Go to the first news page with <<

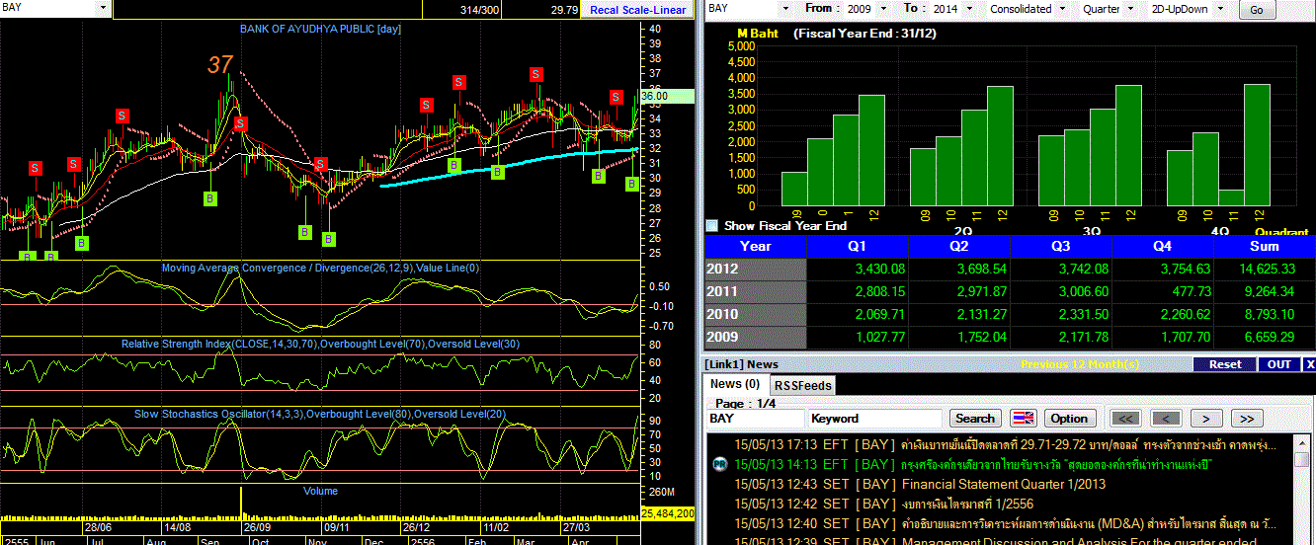pos(1127,419)
